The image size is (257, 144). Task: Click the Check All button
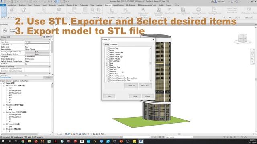131,86
